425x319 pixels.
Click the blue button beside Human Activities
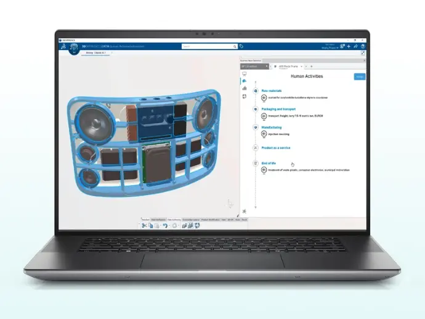tap(360, 77)
